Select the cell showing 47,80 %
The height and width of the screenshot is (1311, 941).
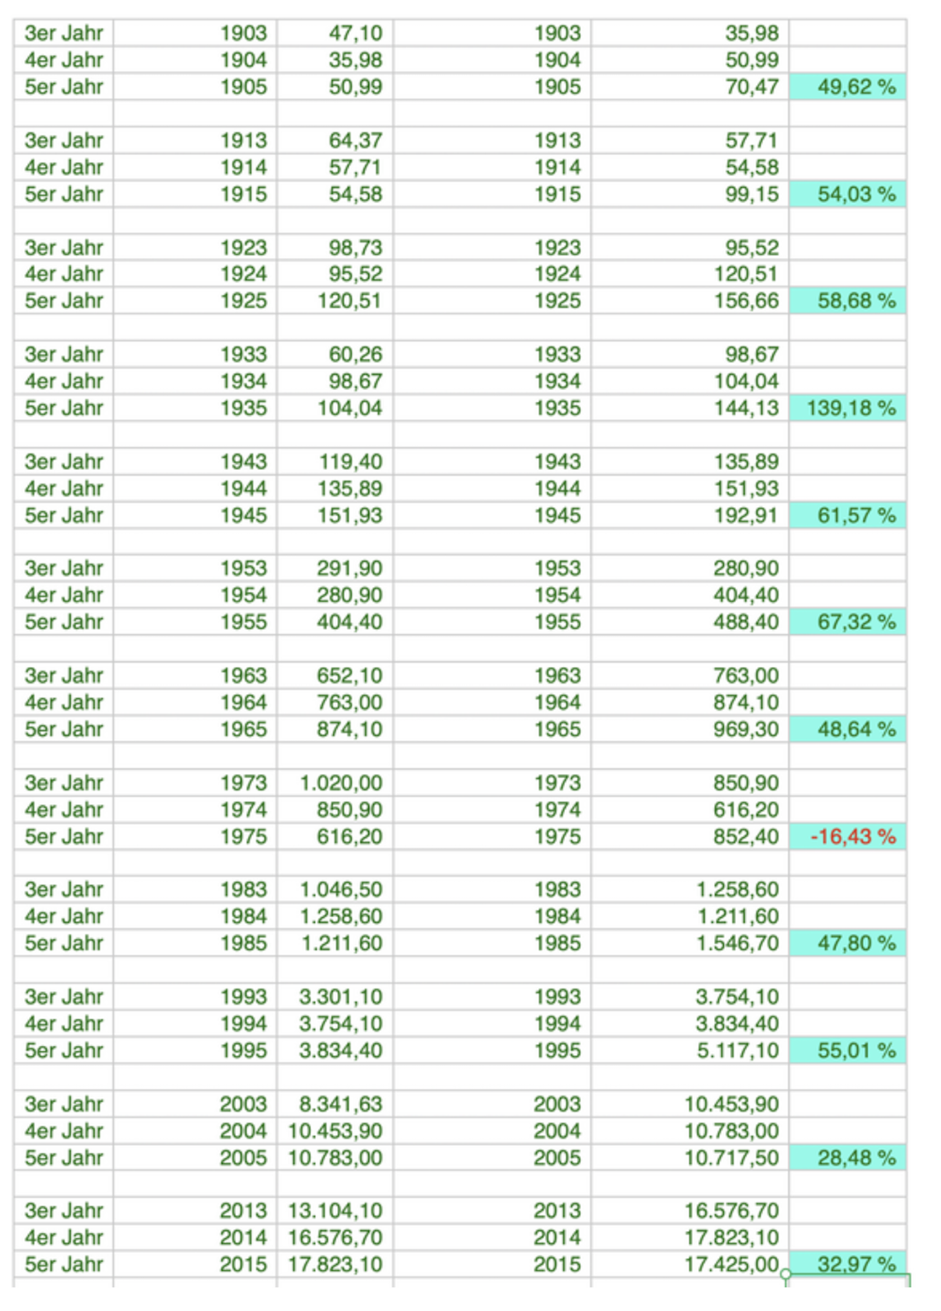point(847,943)
